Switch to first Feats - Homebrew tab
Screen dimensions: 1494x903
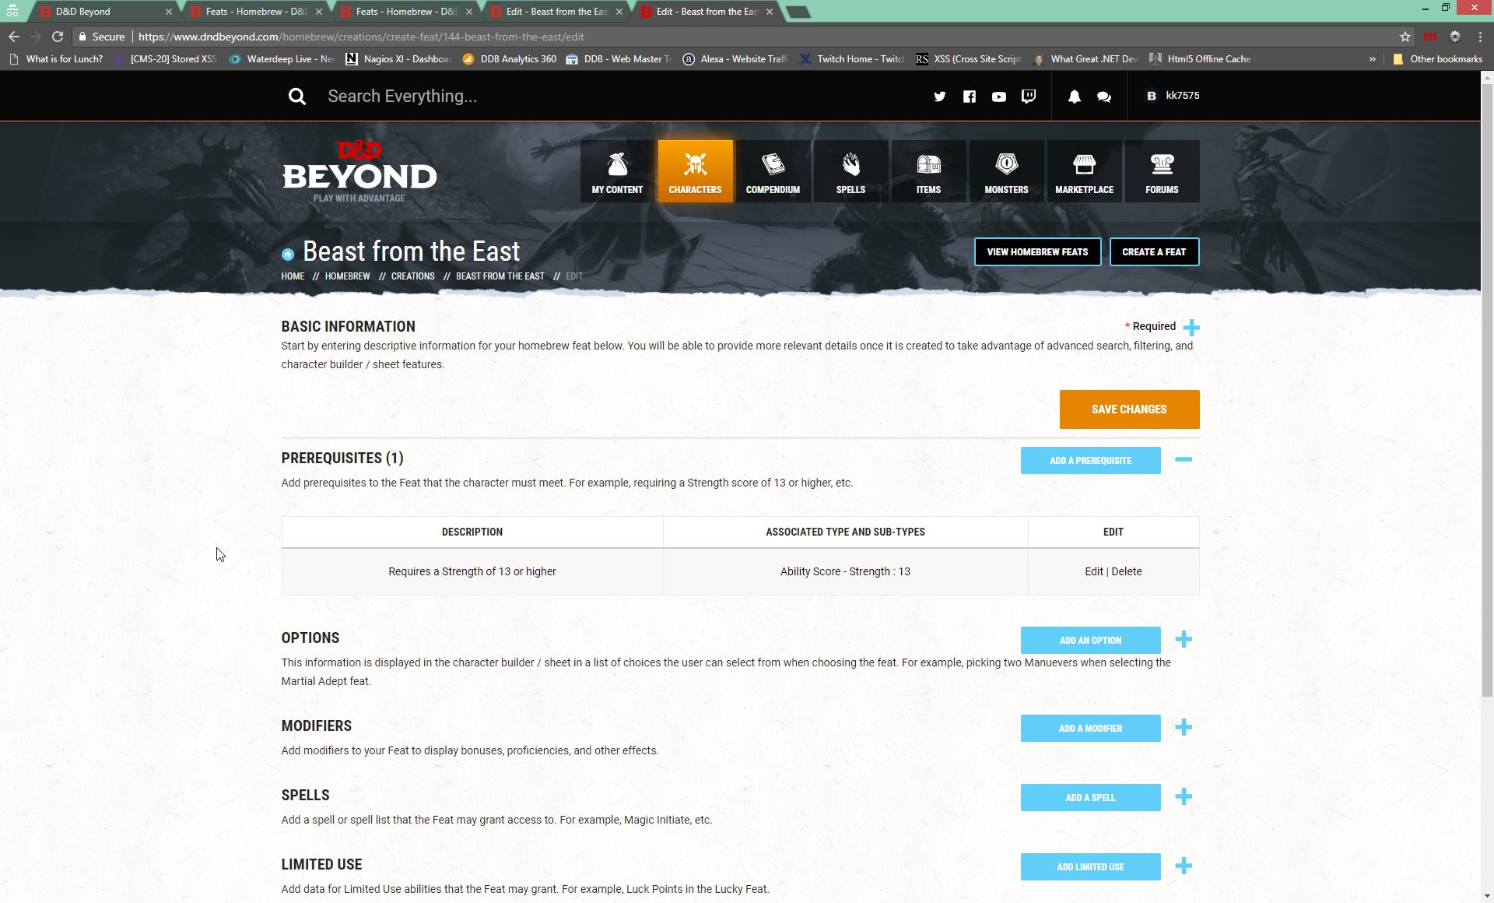tap(255, 12)
